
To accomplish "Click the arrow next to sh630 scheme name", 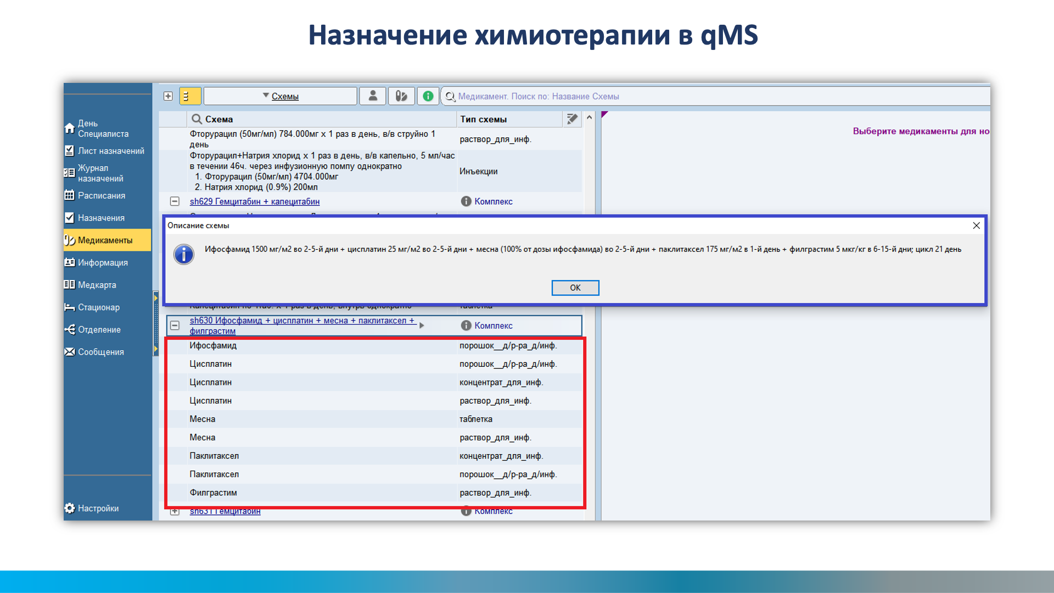I will pyautogui.click(x=422, y=326).
